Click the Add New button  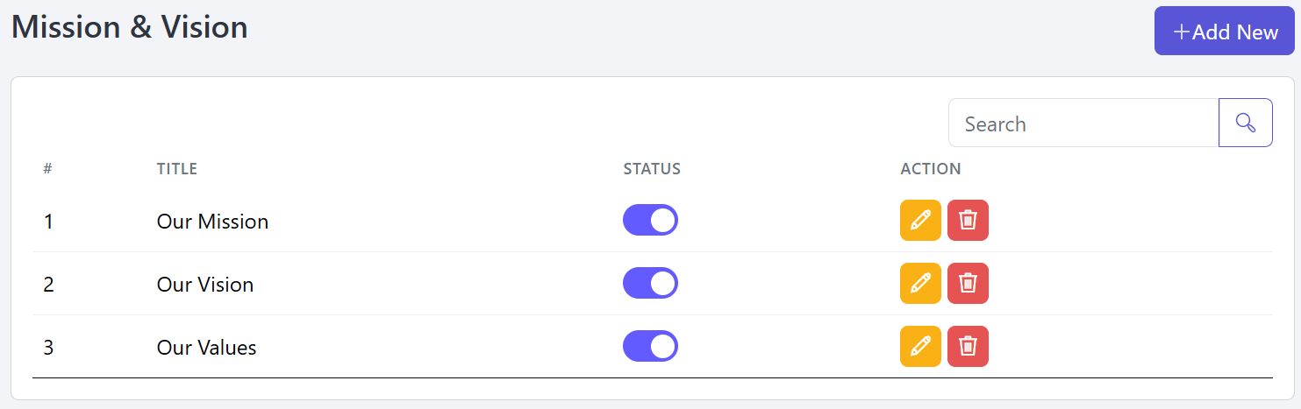point(1225,32)
